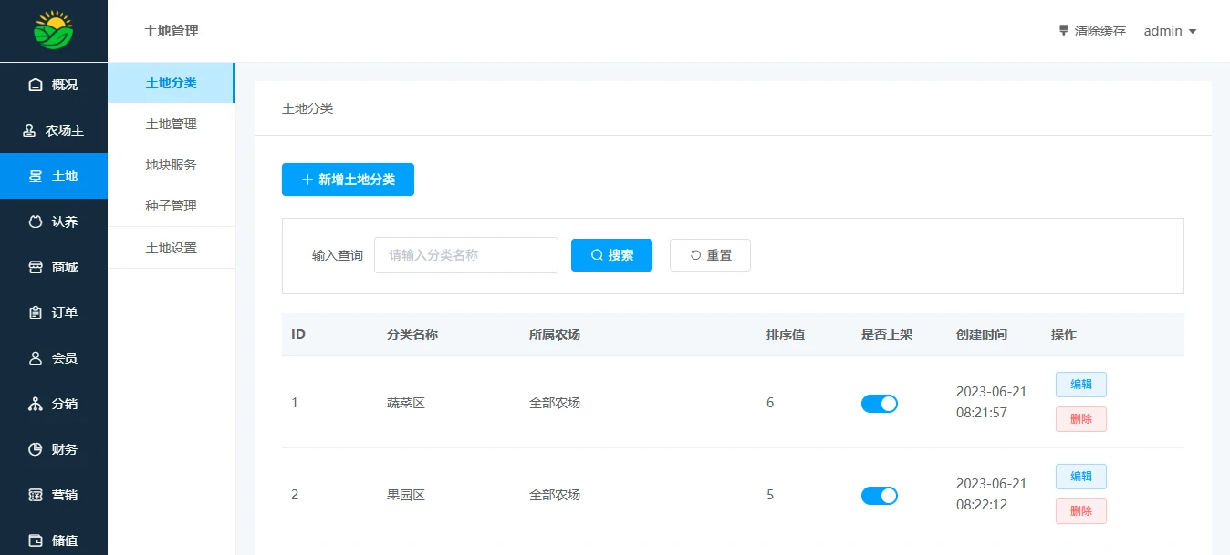1230x555 pixels.
Task: Open the 认养 adoption sidebar icon
Action: click(x=36, y=221)
